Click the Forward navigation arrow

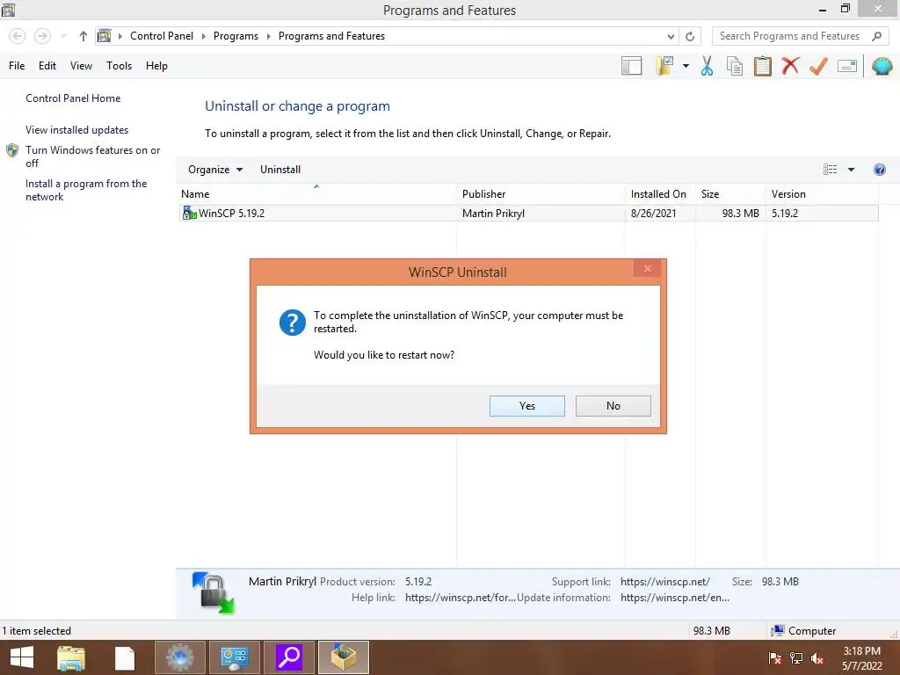coord(42,36)
